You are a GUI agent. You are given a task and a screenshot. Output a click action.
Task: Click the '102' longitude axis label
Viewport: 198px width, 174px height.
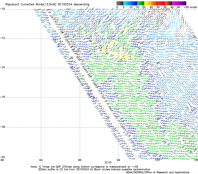click(x=157, y=160)
